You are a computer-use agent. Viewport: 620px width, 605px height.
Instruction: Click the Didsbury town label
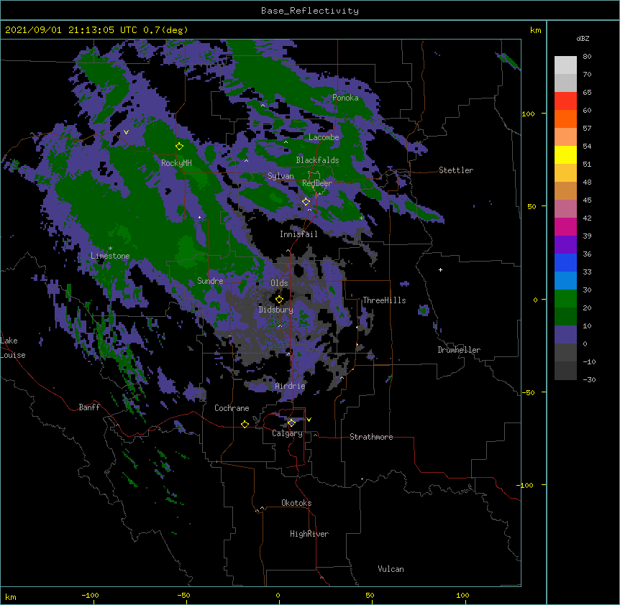[x=276, y=310]
